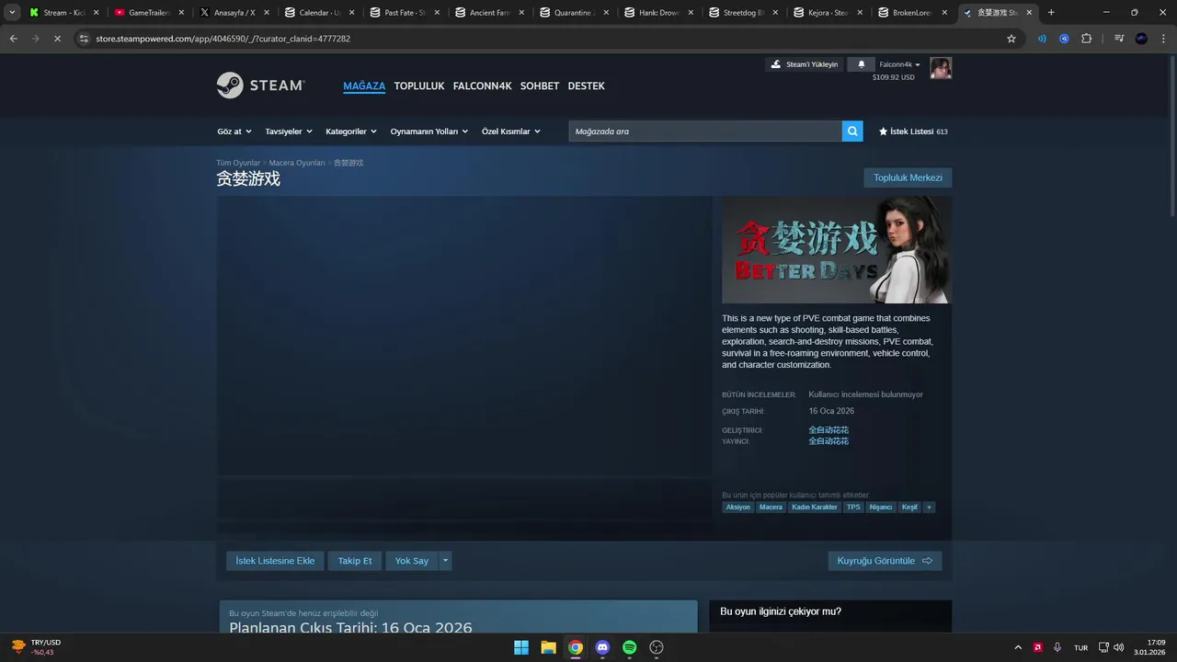Image resolution: width=1177 pixels, height=662 pixels.
Task: Stop loading with the X button
Action: pyautogui.click(x=57, y=39)
